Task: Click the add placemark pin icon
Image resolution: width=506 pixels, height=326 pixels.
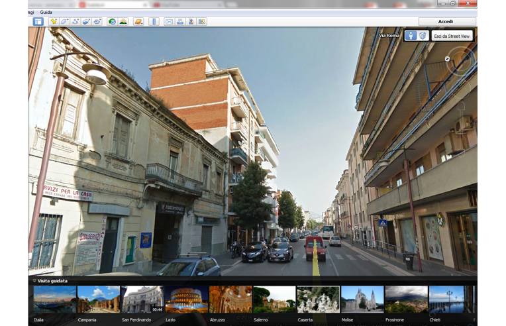Action: point(54,22)
